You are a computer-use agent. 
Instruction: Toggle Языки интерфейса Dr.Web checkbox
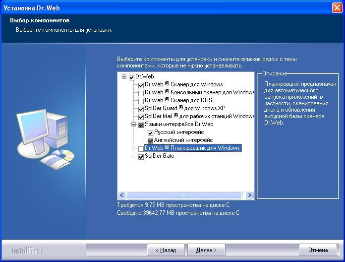(141, 125)
